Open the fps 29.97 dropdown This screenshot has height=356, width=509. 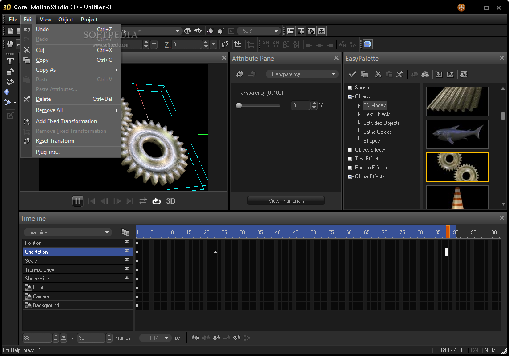coord(154,338)
